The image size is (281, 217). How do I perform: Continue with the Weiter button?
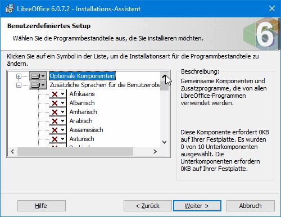click(197, 206)
